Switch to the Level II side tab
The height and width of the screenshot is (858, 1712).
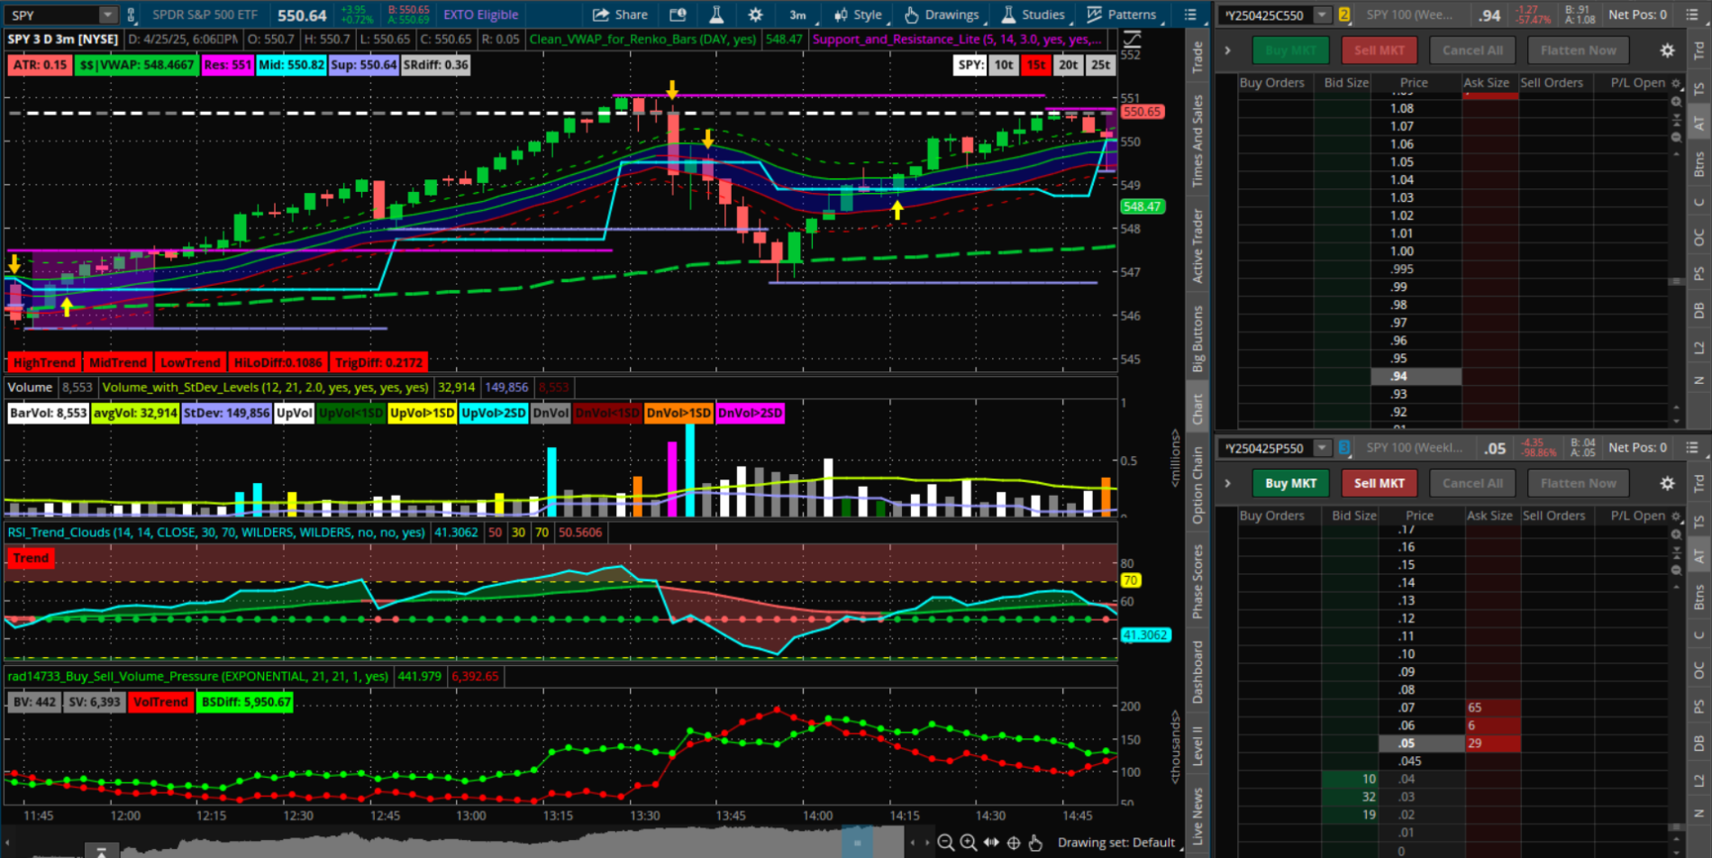[1197, 744]
